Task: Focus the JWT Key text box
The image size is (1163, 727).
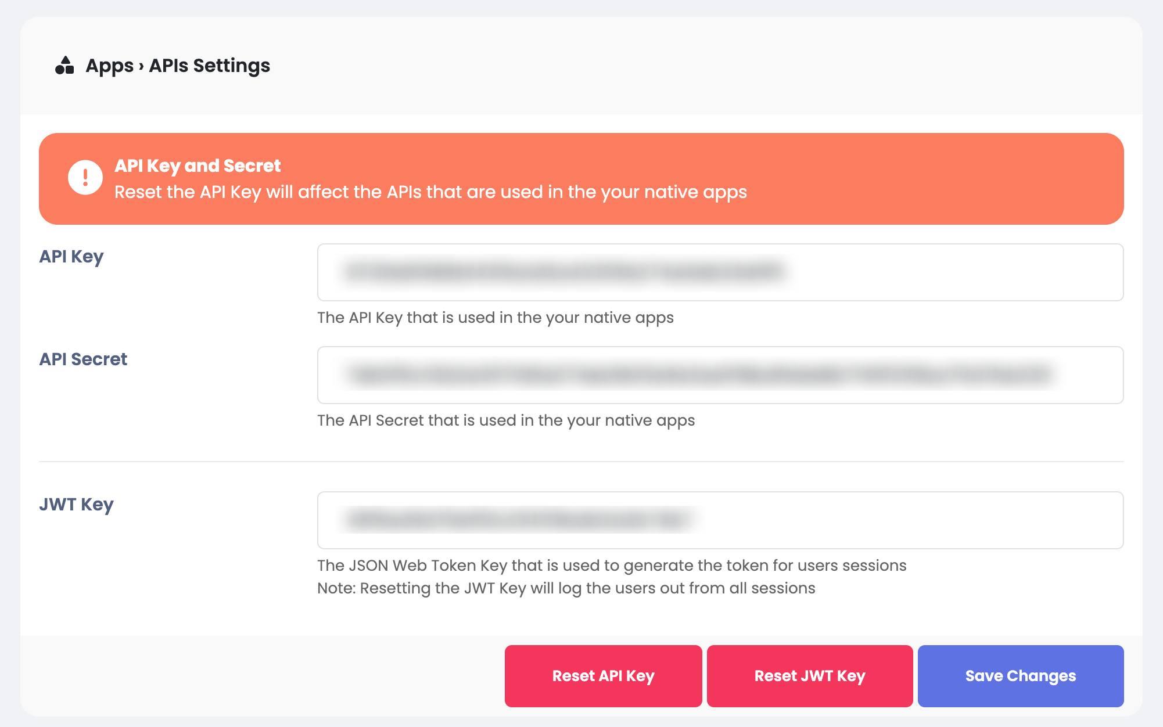Action: (x=720, y=520)
